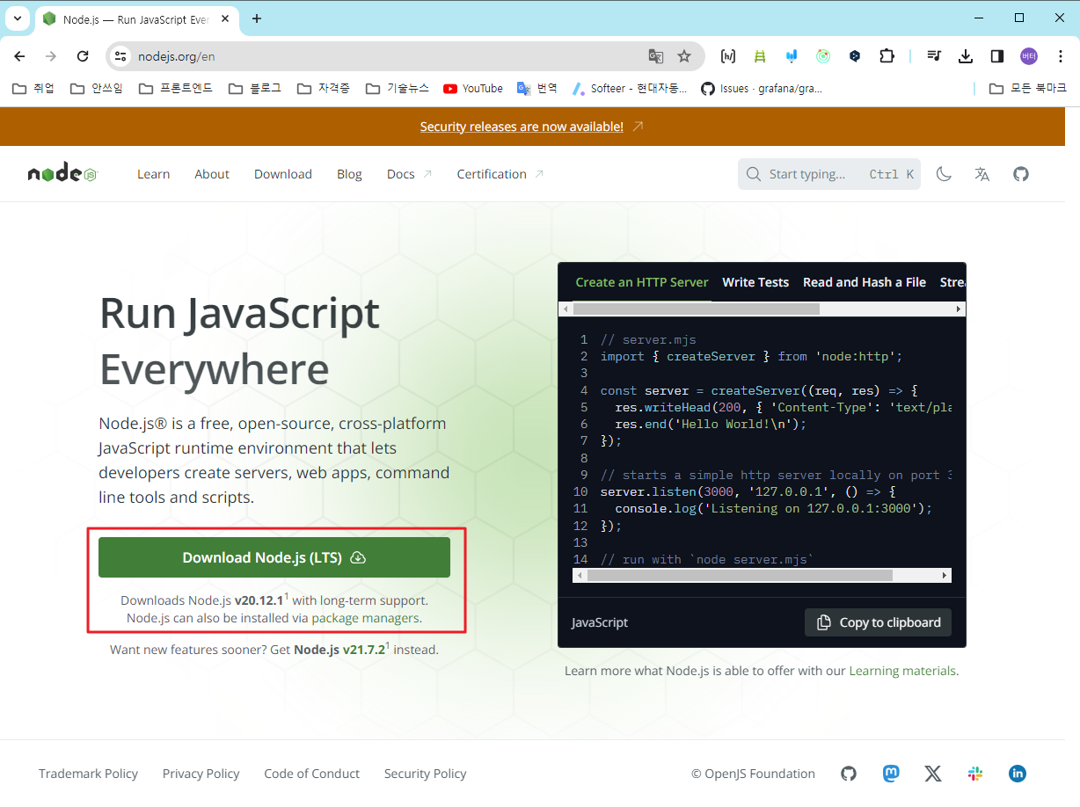Open the green ladder extension
This screenshot has height=807, width=1080.
pyautogui.click(x=760, y=56)
